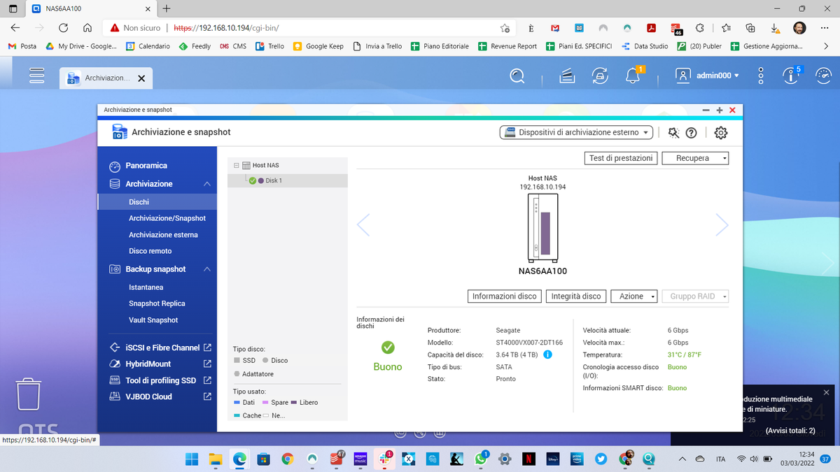Open the admin000 user menu
The width and height of the screenshot is (840, 472).
[708, 76]
